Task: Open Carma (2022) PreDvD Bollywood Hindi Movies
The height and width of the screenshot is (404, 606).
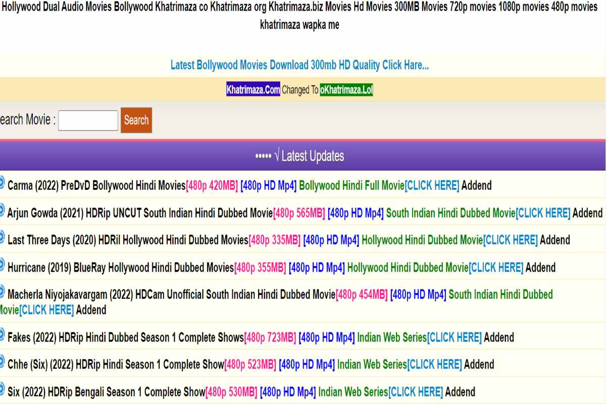Action: (96, 186)
